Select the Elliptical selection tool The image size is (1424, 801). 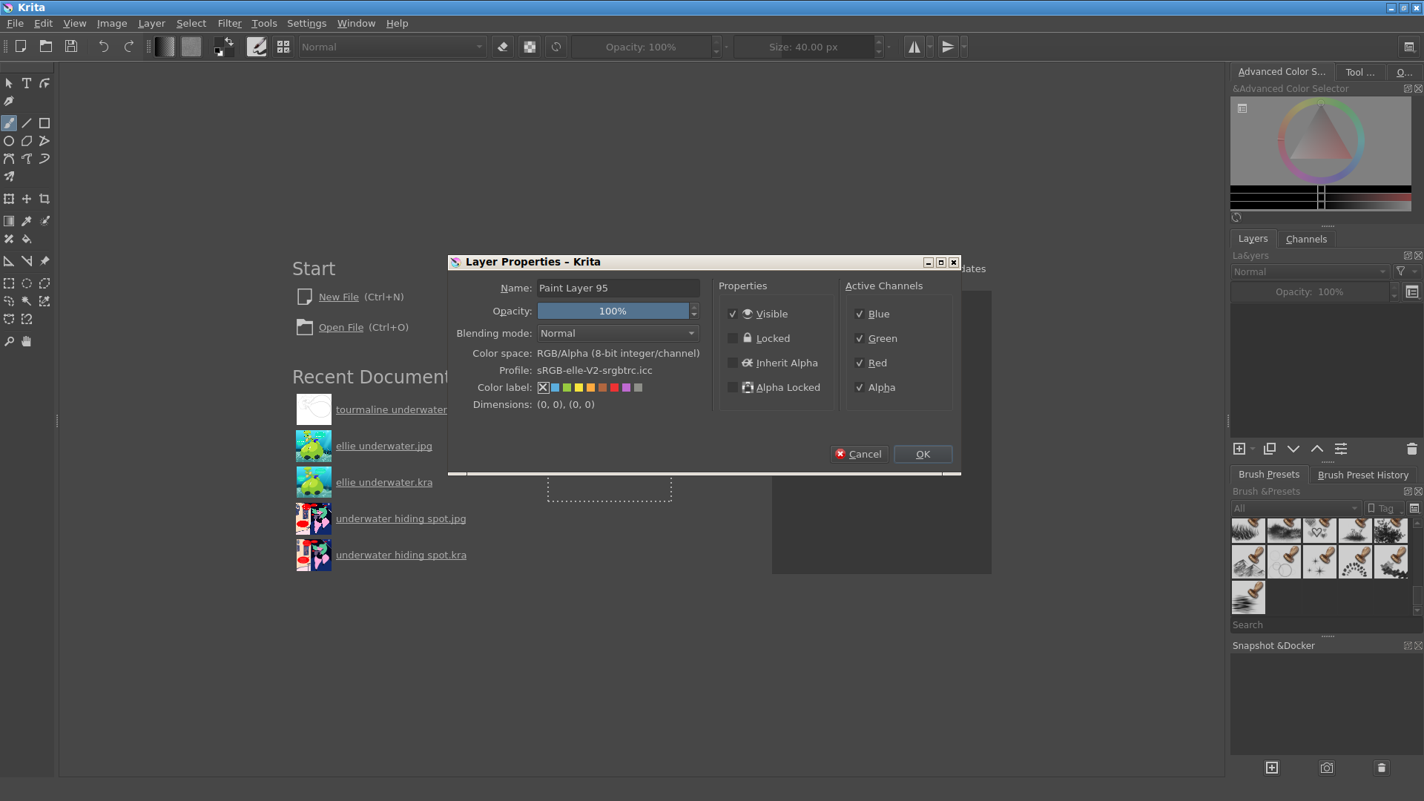tap(27, 283)
